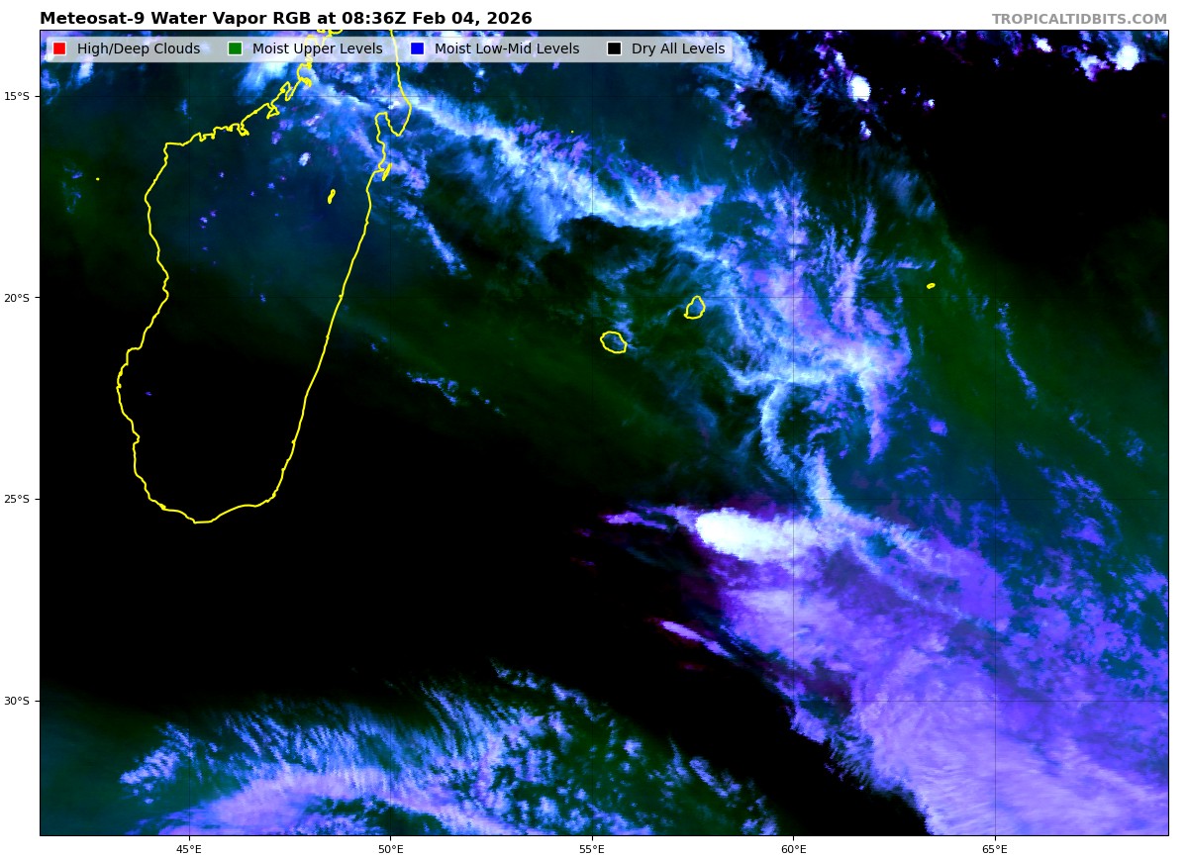Click the "Dry All Levels" legend label

tap(677, 49)
